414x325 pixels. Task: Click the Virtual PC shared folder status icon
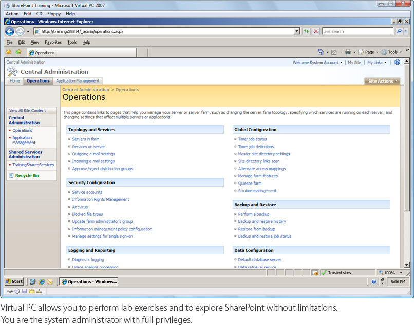tap(32, 291)
